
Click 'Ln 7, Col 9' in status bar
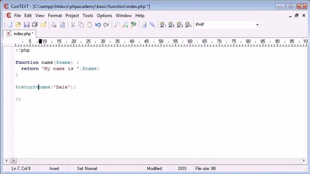pos(21,169)
